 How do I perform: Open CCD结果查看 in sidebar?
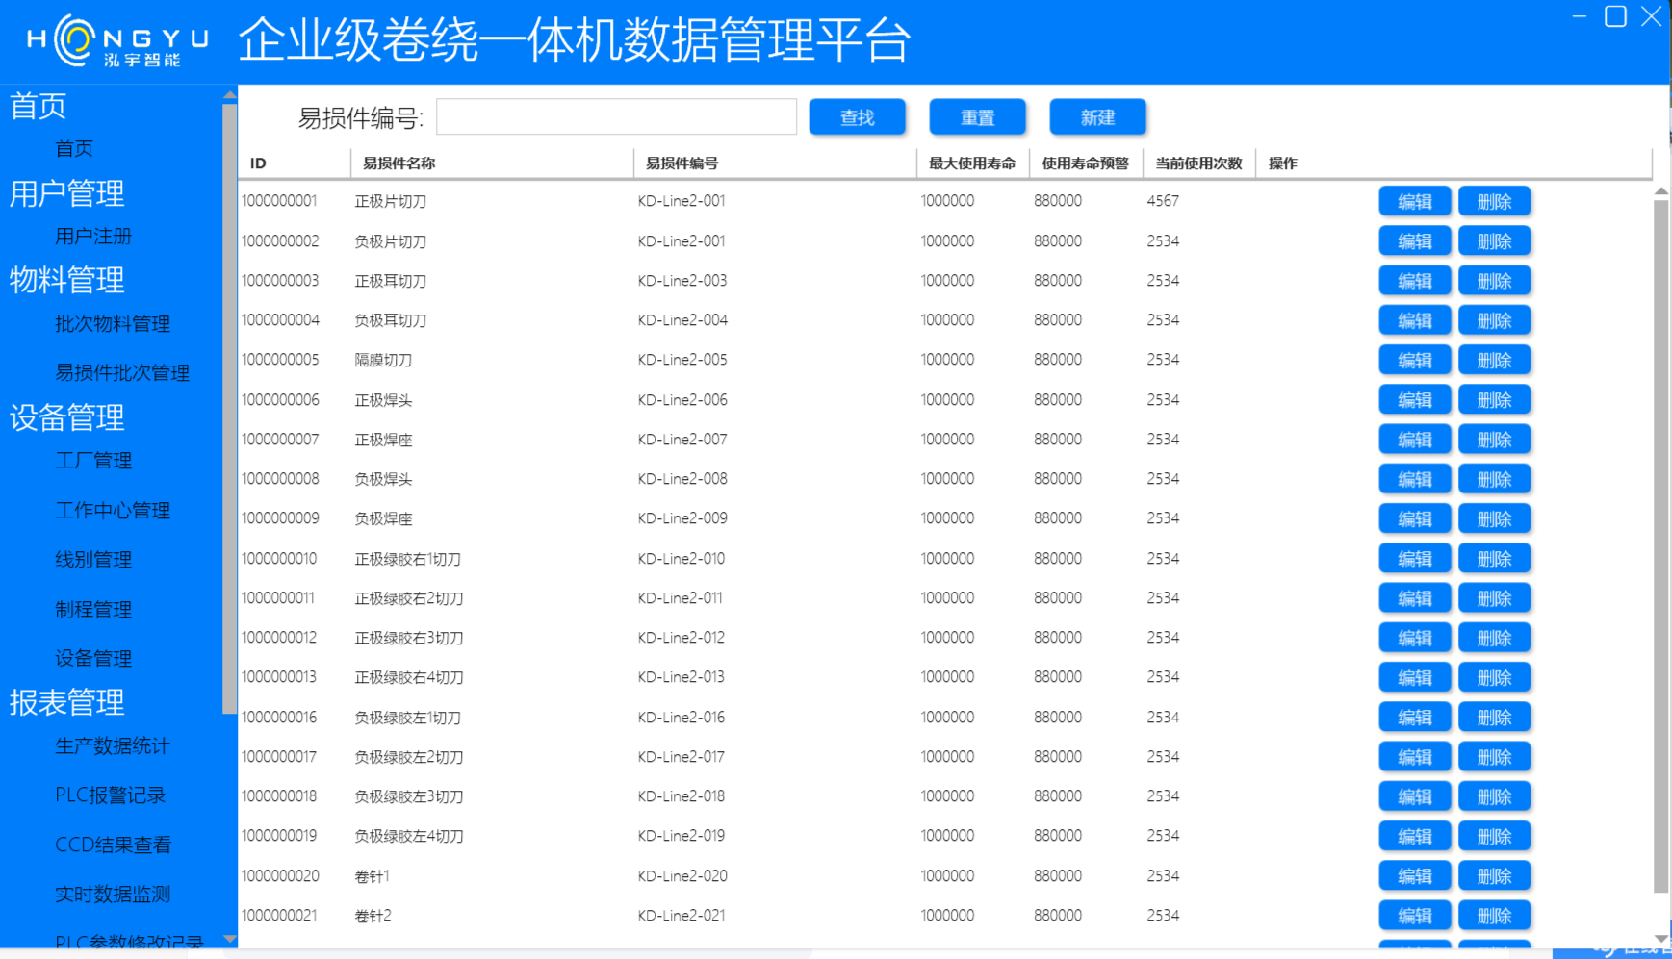point(114,845)
